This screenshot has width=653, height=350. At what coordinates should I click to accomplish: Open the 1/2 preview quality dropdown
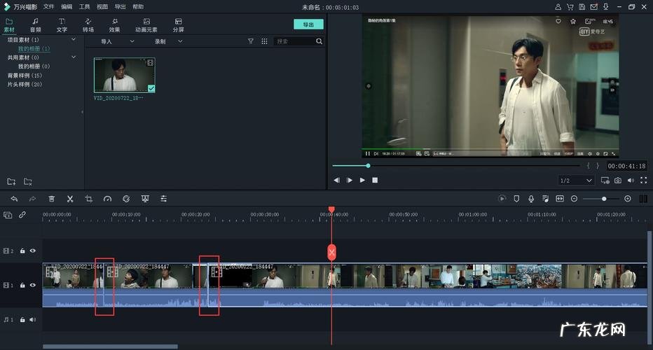[x=575, y=181]
